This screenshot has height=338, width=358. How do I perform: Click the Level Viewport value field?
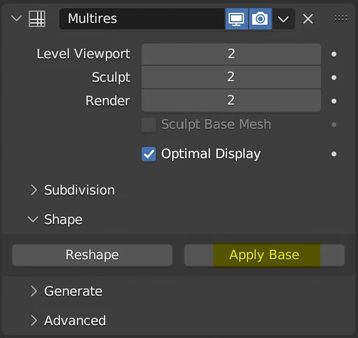231,54
